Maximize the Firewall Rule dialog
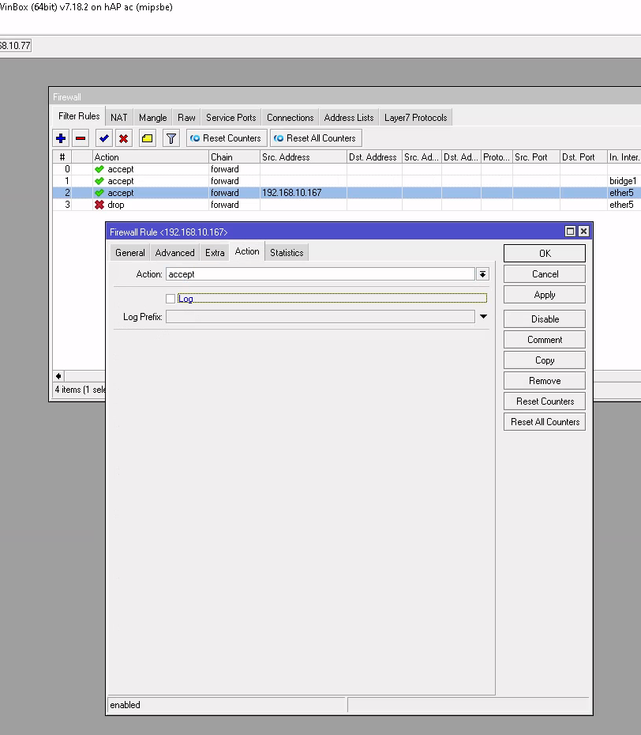 tap(570, 231)
